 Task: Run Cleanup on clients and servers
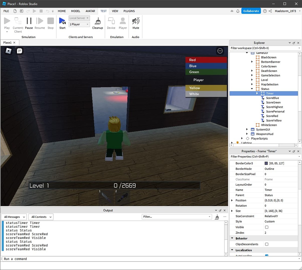[x=98, y=23]
